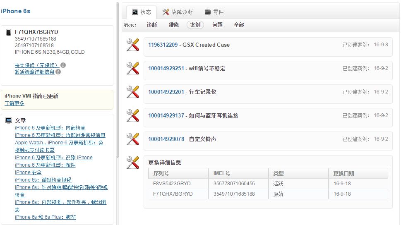This screenshot has height=225, width=401.
Task: Open iPhone 6s：微观检查规程 article
Action: tap(43, 180)
